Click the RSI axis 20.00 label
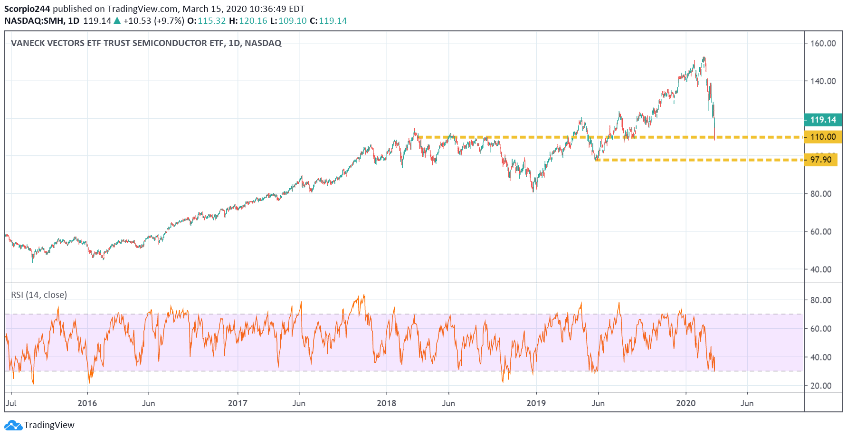This screenshot has width=847, height=438. click(821, 386)
